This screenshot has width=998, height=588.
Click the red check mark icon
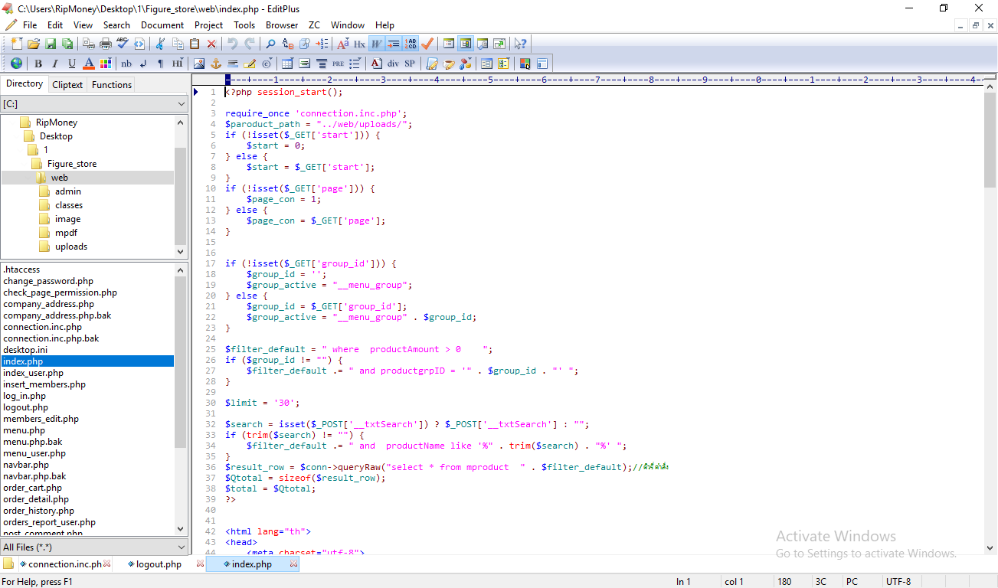tap(427, 44)
